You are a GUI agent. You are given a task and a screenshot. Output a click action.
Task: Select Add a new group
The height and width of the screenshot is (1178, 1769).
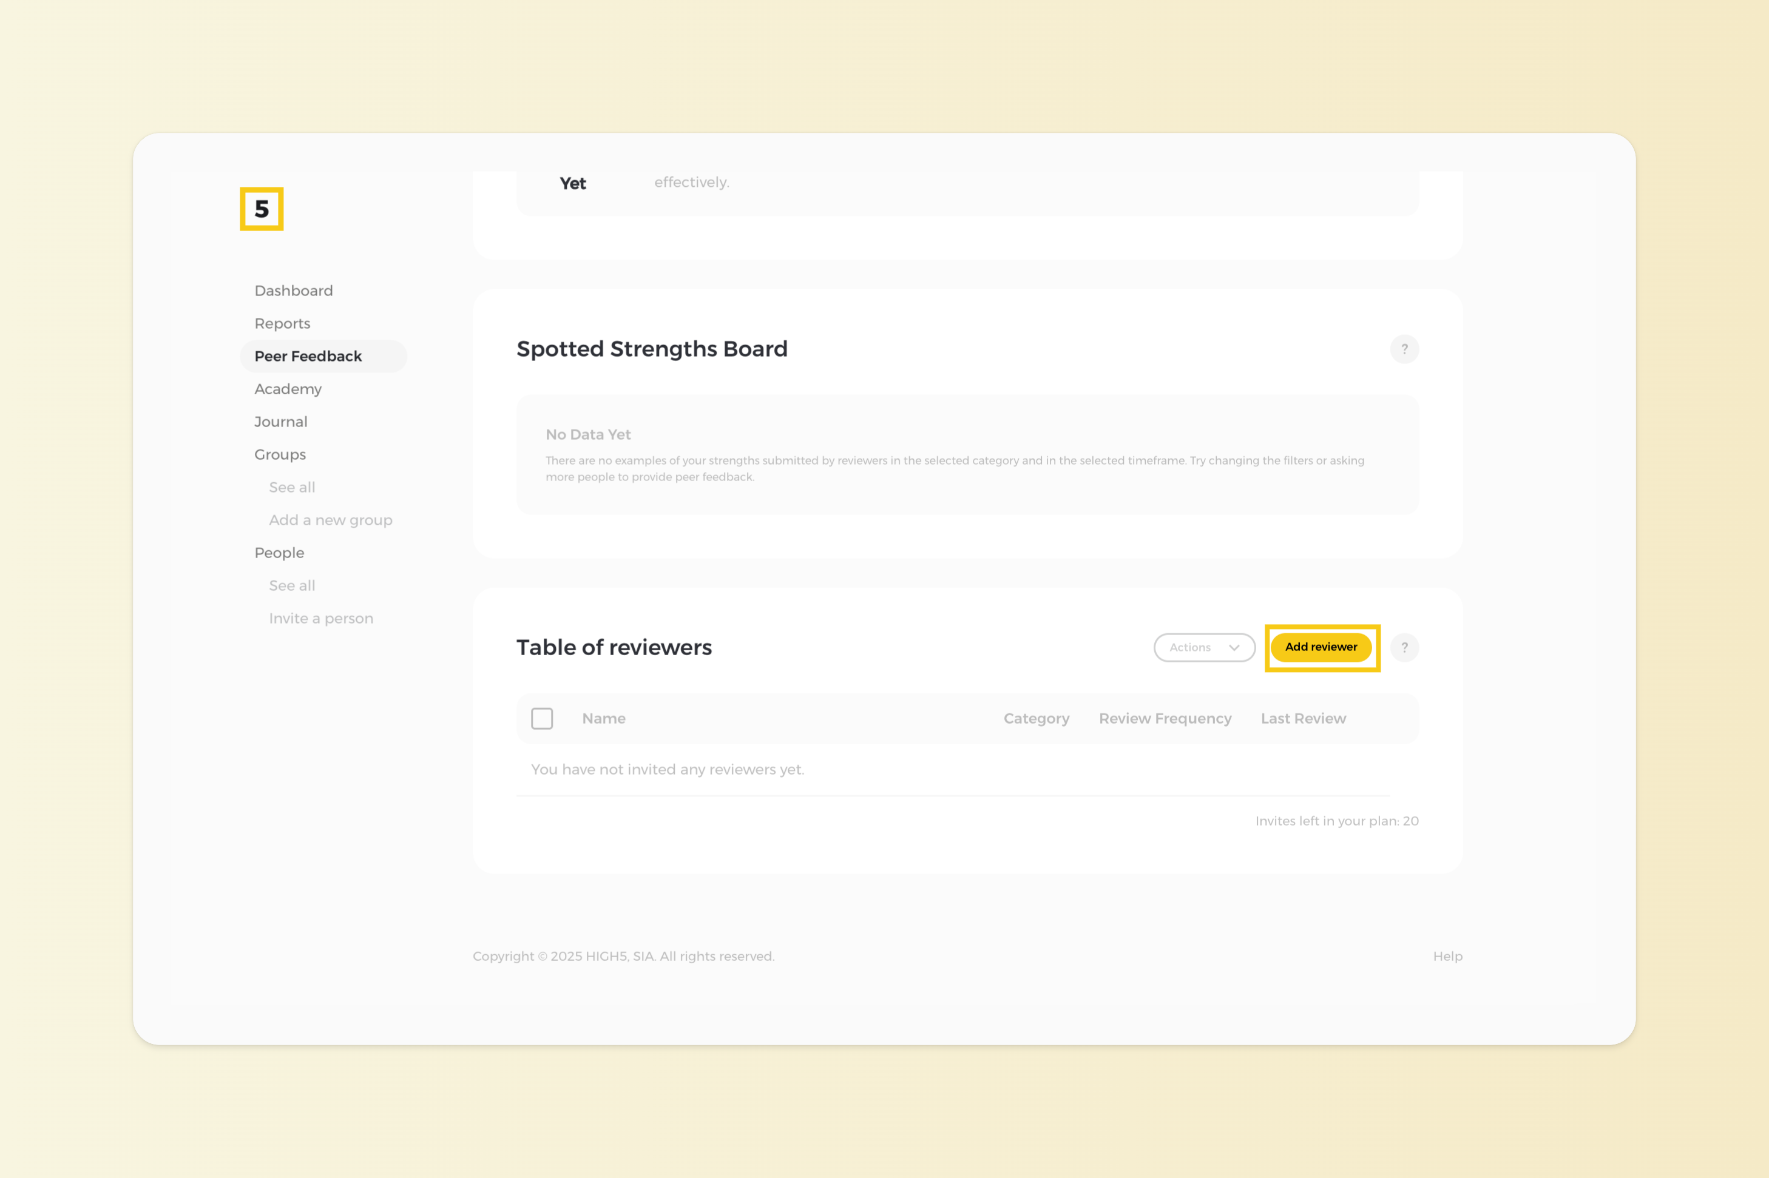(x=331, y=519)
